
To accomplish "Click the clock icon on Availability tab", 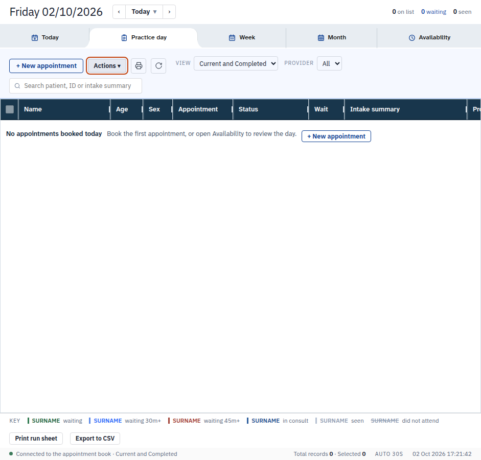I will coord(411,37).
